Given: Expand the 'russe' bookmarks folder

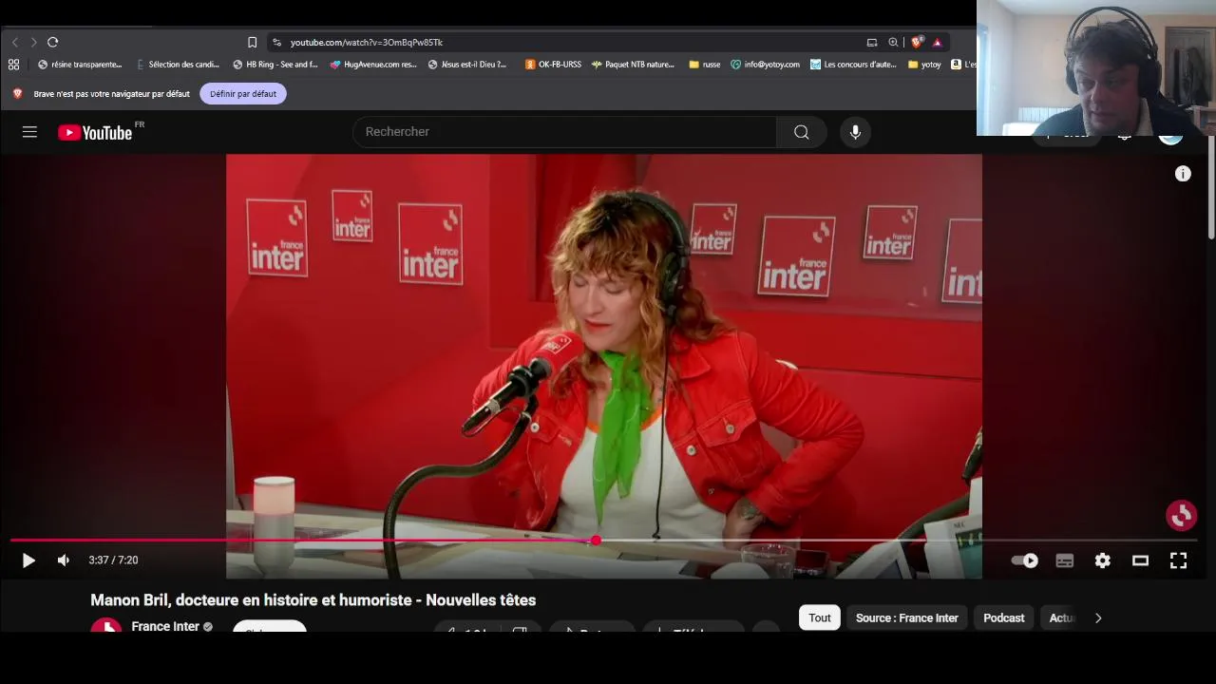Looking at the screenshot, I should pyautogui.click(x=705, y=65).
